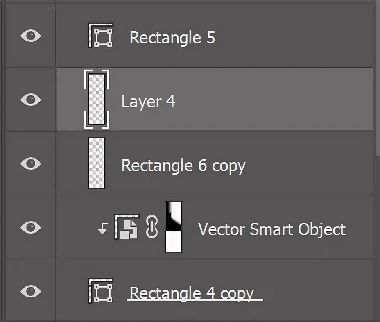Select the Rectangle 5 layer name
This screenshot has height=322, width=380.
click(172, 38)
